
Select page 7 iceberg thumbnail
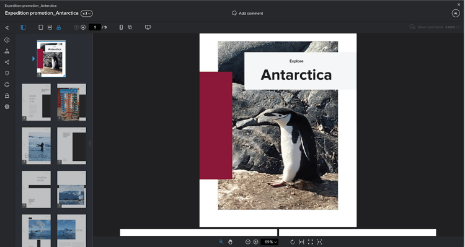71,189
